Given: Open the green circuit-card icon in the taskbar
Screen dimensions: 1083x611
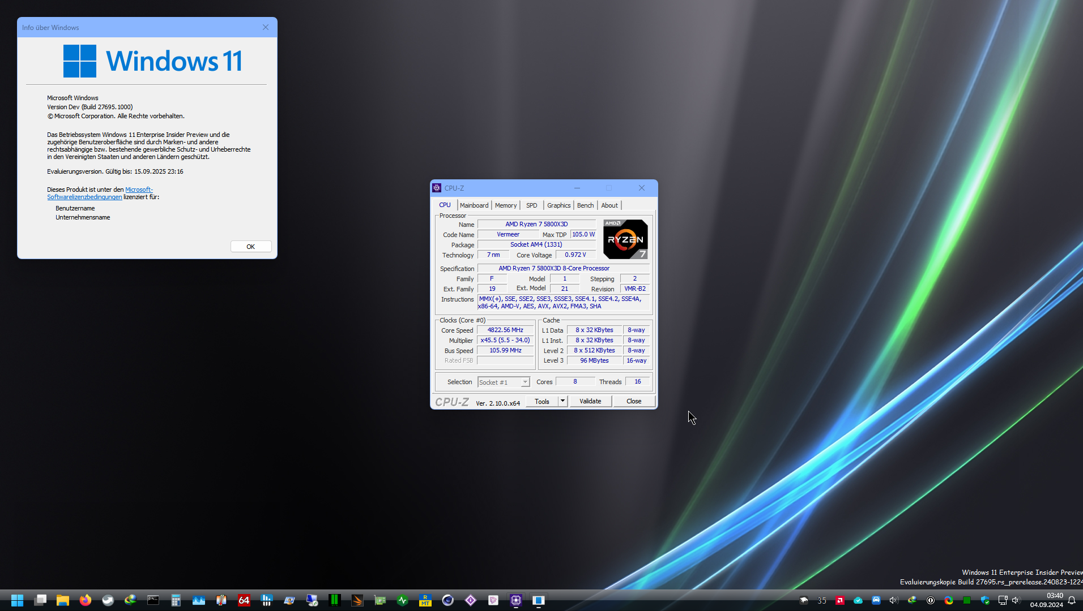Looking at the screenshot, I should (x=380, y=600).
